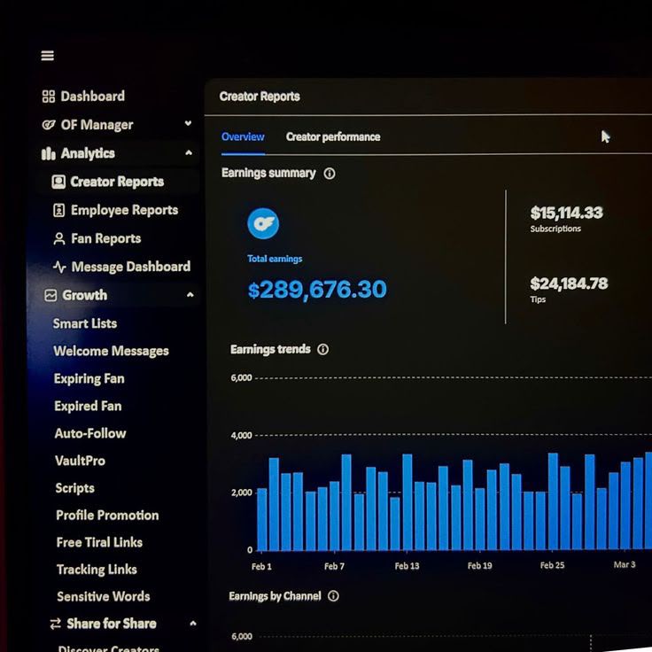Open the OF Manager menu item
652x652 pixels.
point(97,125)
